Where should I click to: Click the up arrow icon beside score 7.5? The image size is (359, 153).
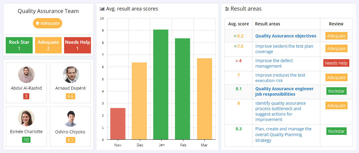(x=235, y=46)
